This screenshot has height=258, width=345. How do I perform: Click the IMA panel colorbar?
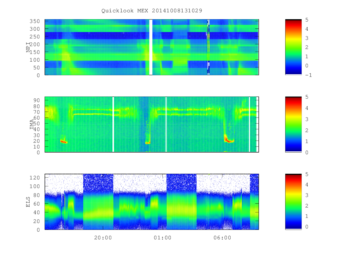293,124
